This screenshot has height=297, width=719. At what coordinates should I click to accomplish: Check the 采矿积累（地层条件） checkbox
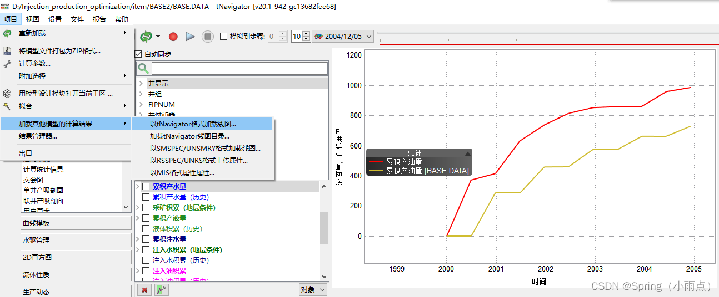[146, 208]
